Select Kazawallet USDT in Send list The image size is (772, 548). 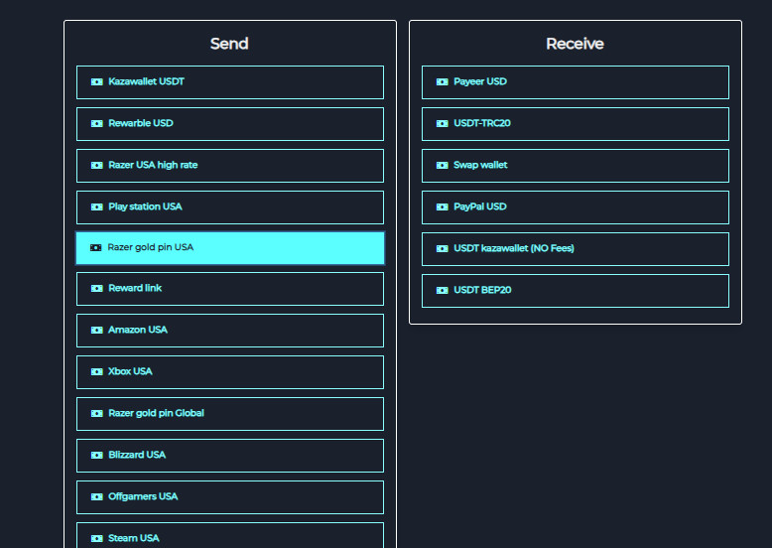click(x=230, y=82)
